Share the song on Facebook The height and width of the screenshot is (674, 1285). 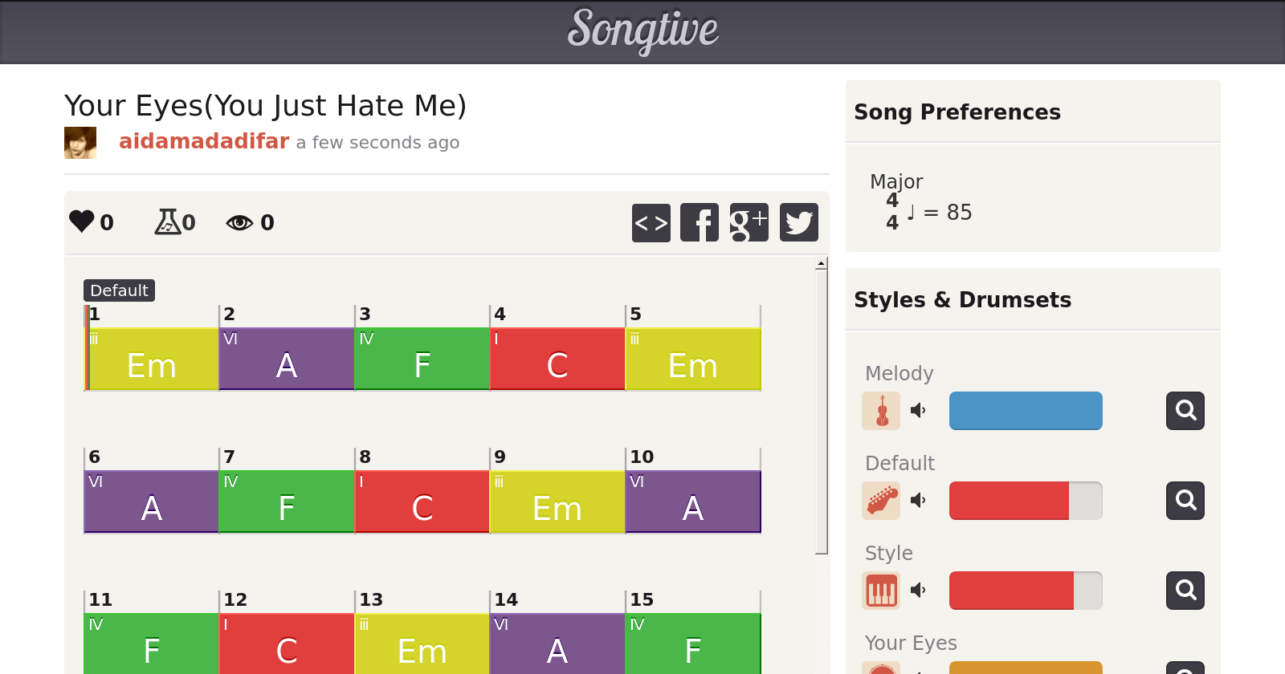click(700, 222)
